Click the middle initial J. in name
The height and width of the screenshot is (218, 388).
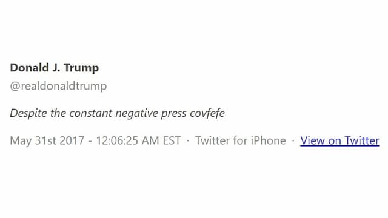tap(56, 68)
